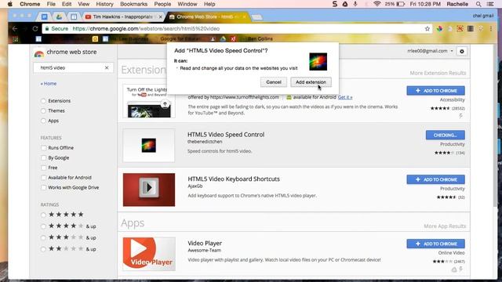502x282 pixels.
Task: Open a new tab
Action: 256,17
